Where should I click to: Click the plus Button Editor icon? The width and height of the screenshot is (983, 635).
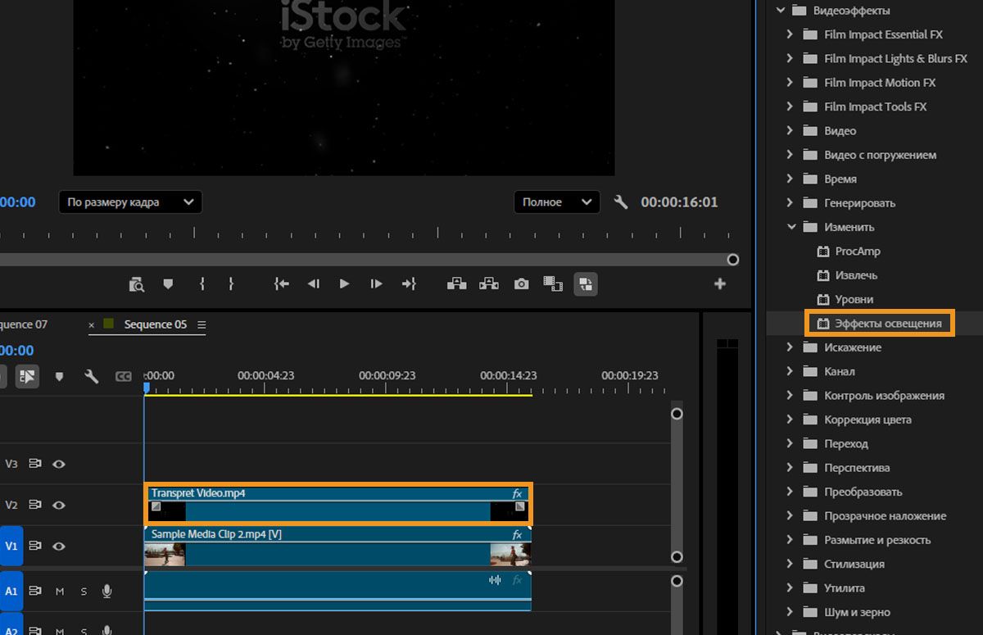[x=719, y=284]
